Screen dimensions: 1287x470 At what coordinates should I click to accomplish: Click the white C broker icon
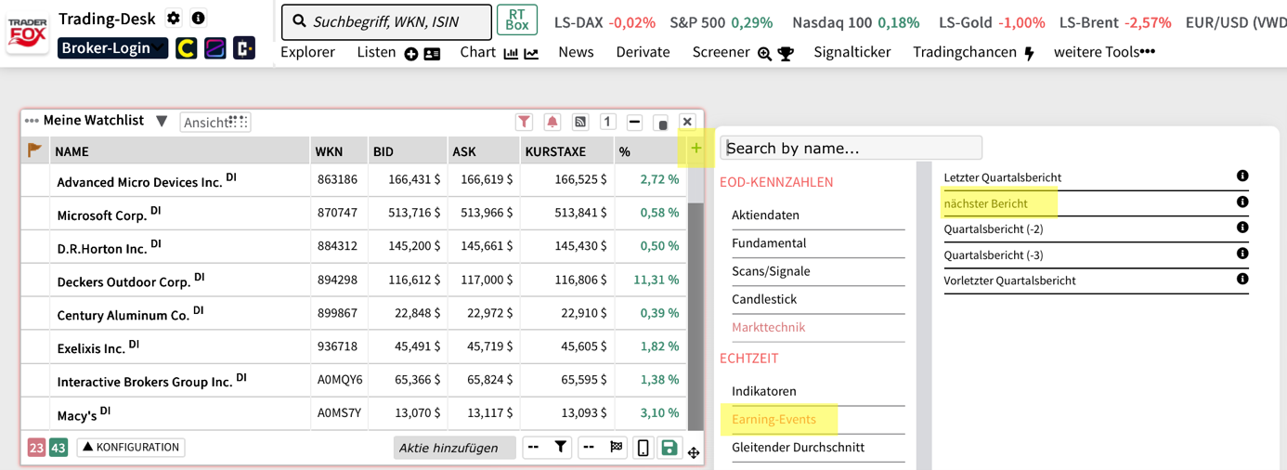point(244,47)
